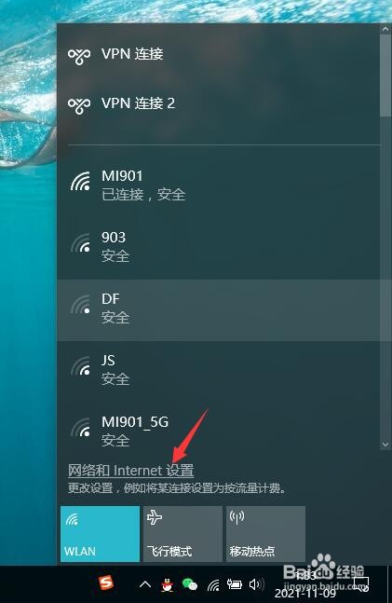The width and height of the screenshot is (392, 603).
Task: Click the battery power tray icon
Action: click(234, 584)
